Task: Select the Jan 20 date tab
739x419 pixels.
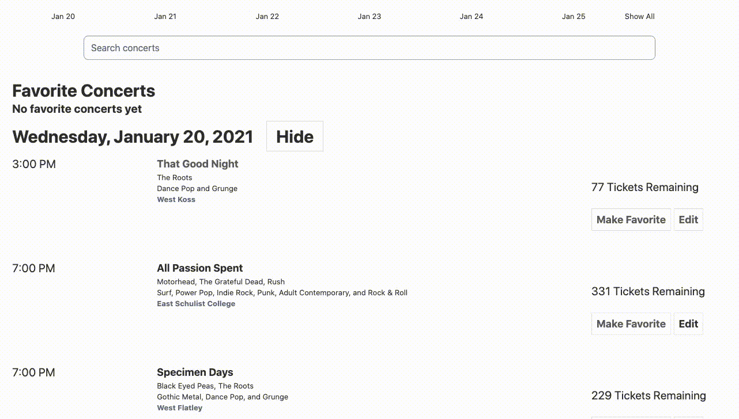Action: coord(63,16)
